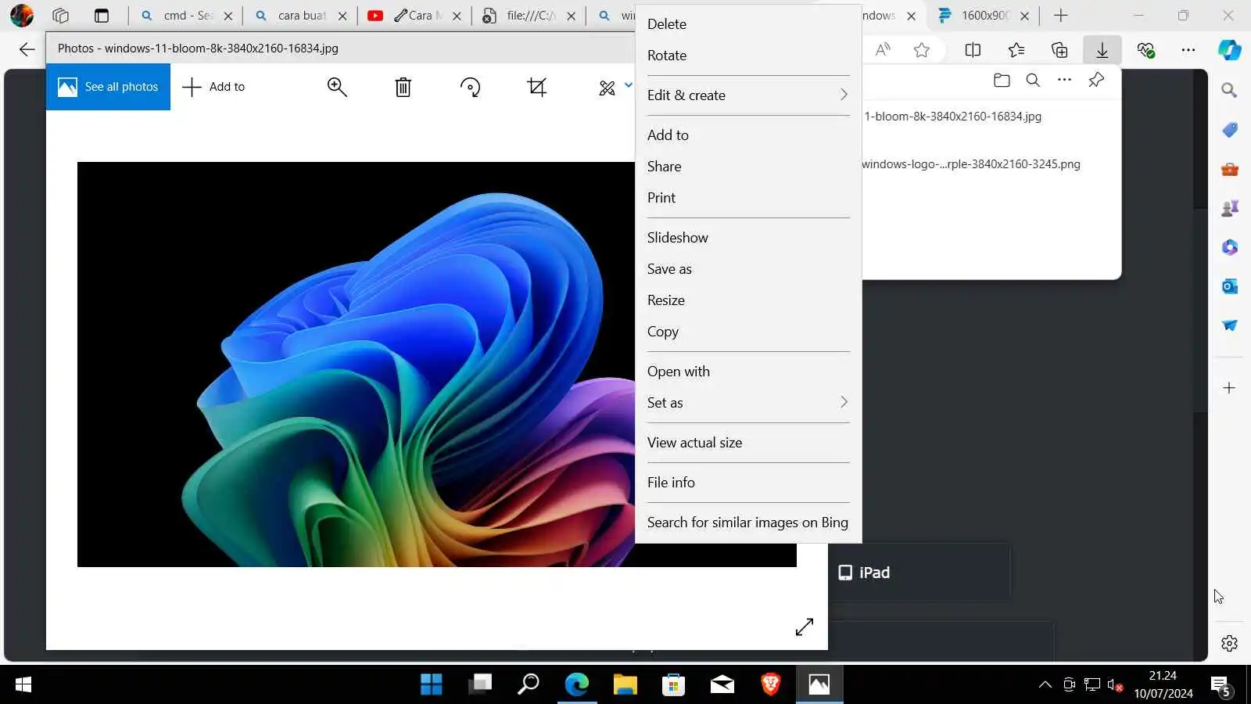Click the edit and create scissors icon
Image resolution: width=1251 pixels, height=704 pixels.
pos(607,88)
